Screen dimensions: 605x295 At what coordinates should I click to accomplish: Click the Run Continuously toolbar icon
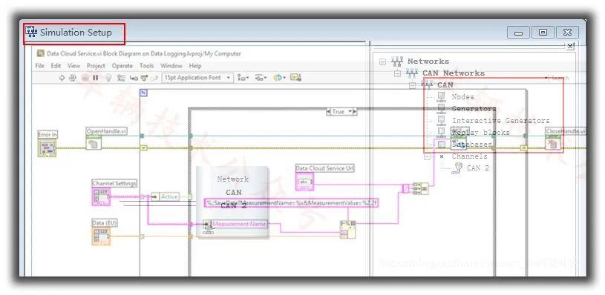click(73, 78)
